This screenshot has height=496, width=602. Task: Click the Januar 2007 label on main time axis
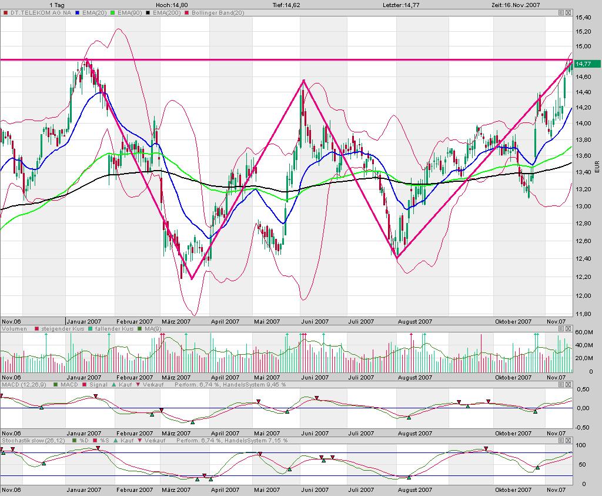(86, 321)
